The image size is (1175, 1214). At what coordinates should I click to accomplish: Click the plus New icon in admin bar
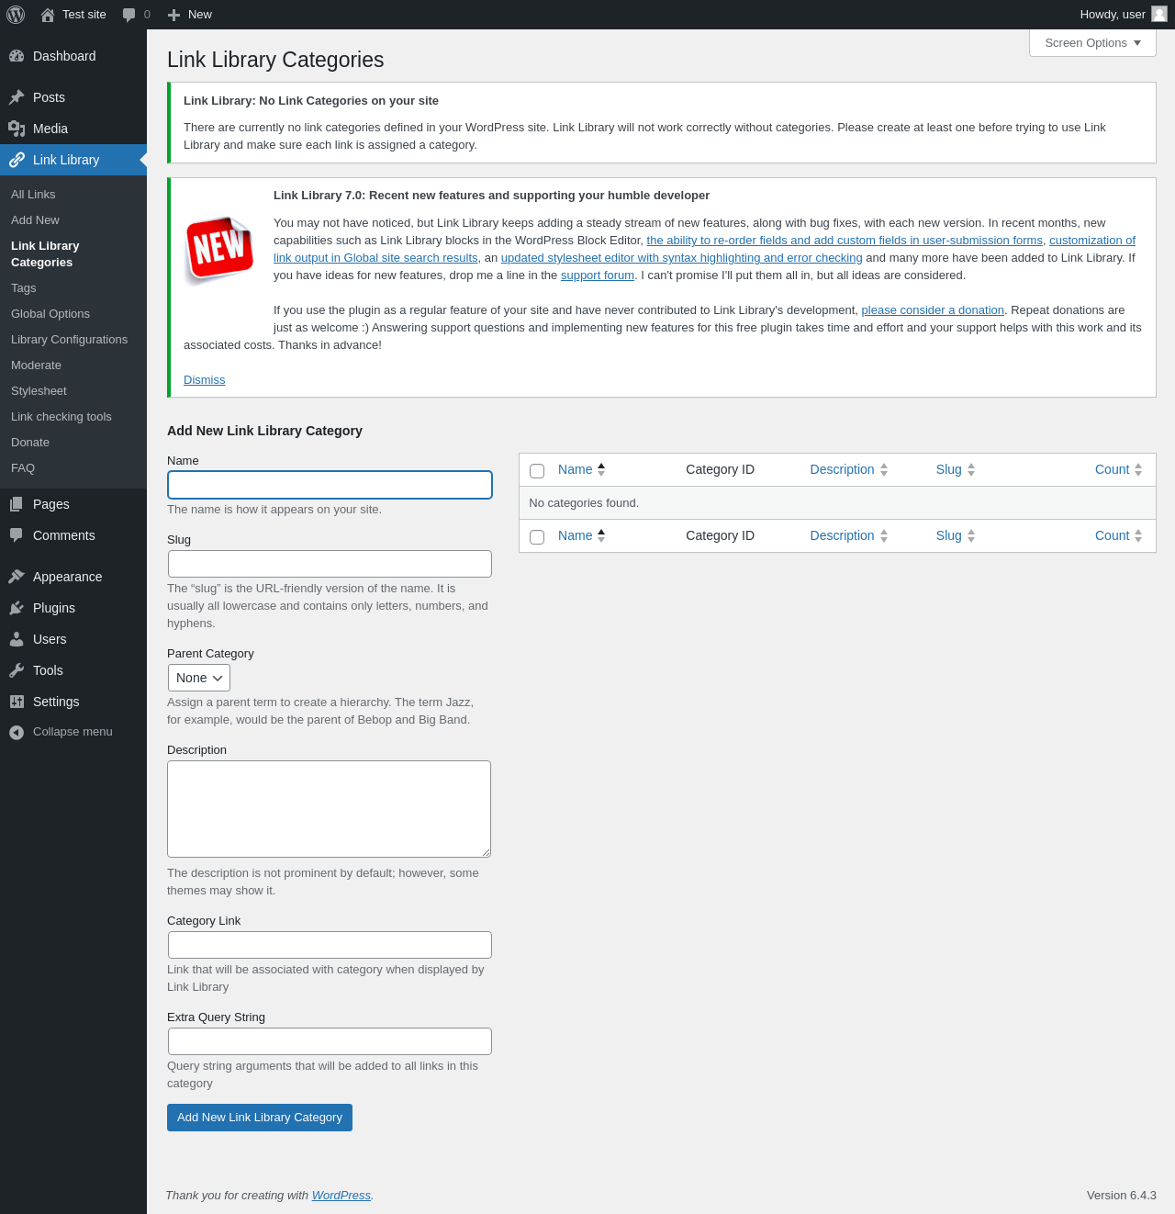173,15
